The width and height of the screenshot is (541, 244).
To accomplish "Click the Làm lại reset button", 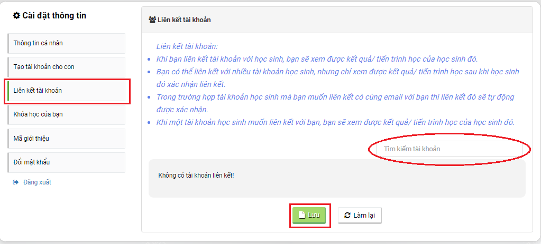I will point(360,216).
